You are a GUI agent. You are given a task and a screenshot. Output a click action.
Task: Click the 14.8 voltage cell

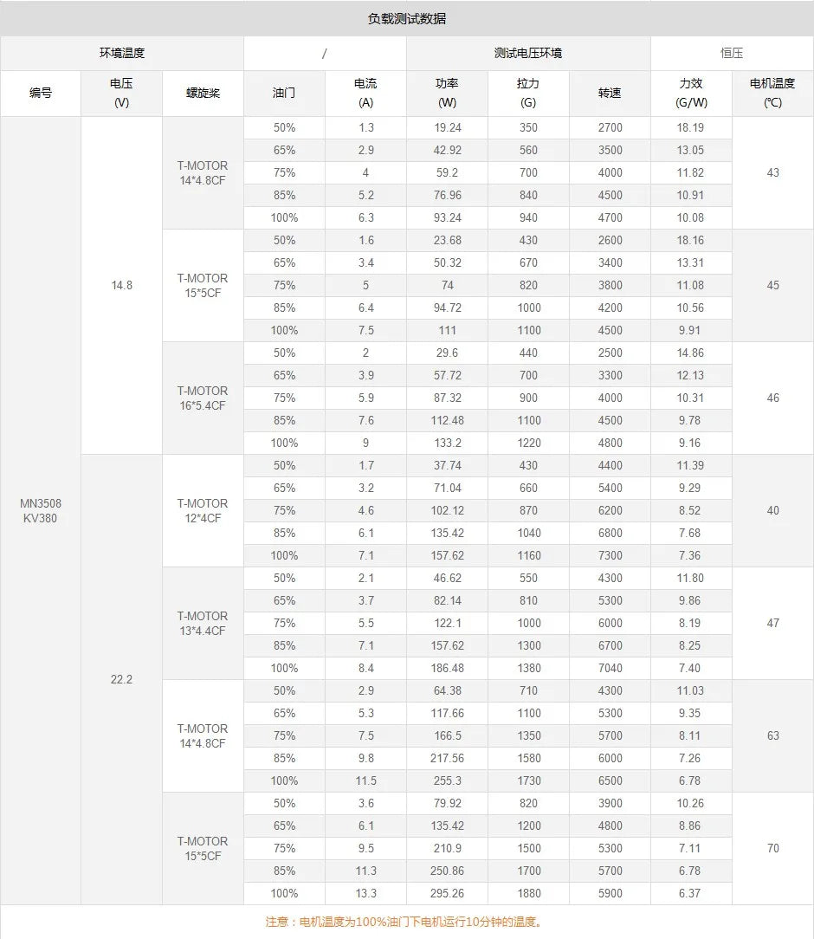click(x=122, y=285)
